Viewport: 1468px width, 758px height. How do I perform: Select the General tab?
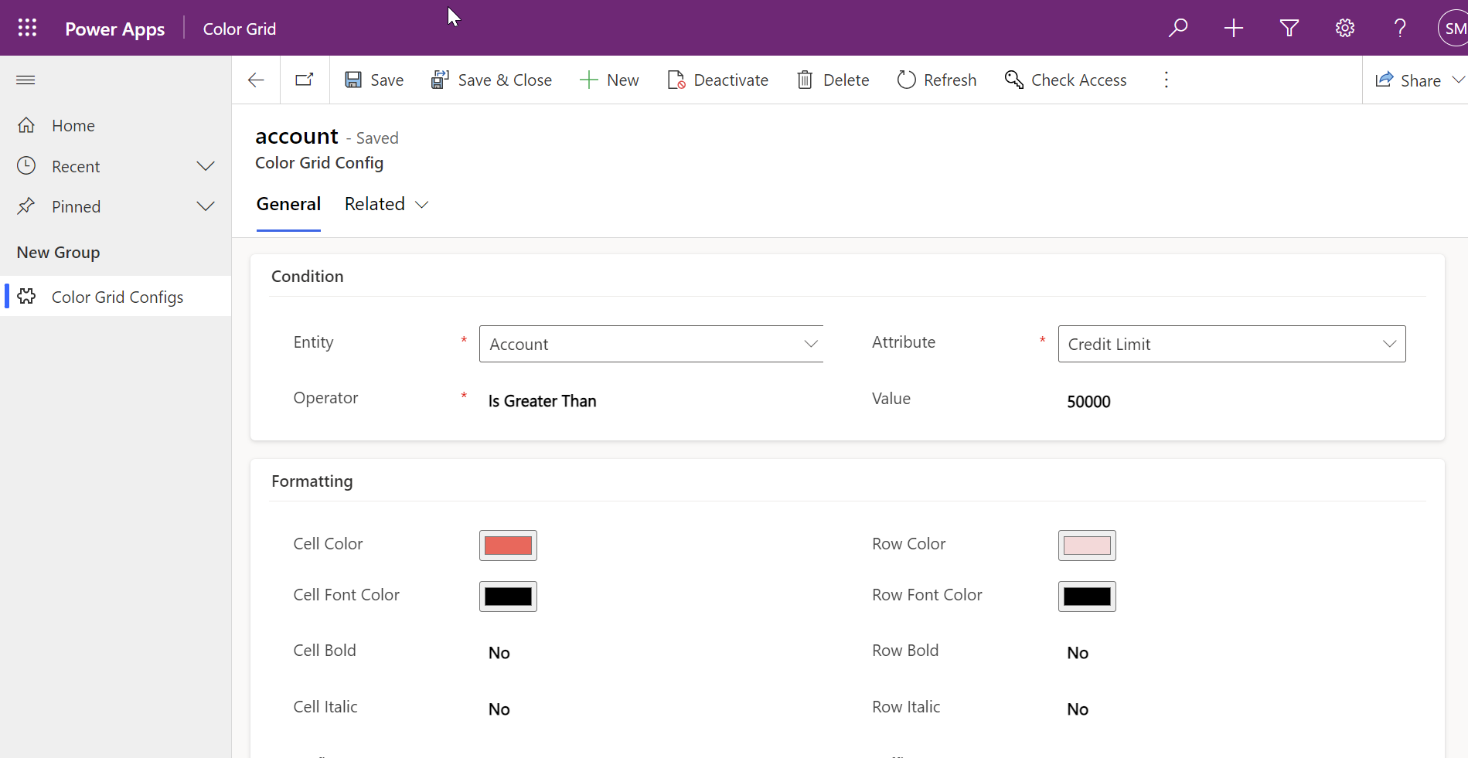(288, 203)
